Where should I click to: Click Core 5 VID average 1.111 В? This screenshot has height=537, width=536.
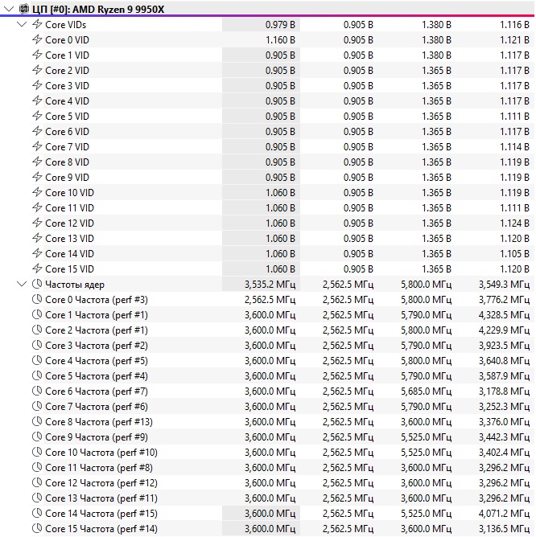pos(514,117)
